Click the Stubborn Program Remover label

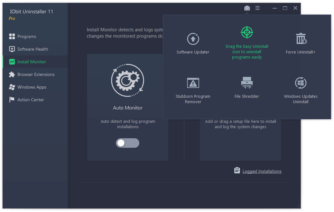tap(193, 99)
